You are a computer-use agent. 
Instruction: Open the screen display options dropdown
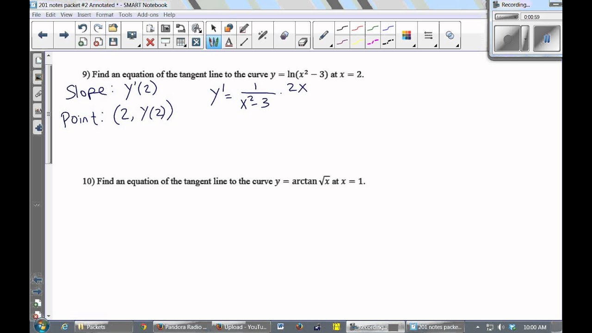[132, 36]
